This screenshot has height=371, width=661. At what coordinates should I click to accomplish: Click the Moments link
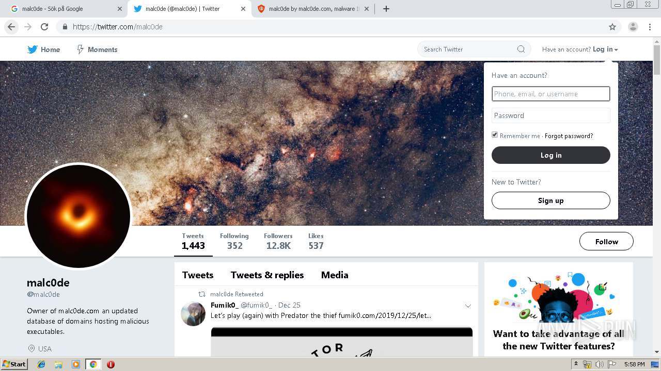click(102, 49)
